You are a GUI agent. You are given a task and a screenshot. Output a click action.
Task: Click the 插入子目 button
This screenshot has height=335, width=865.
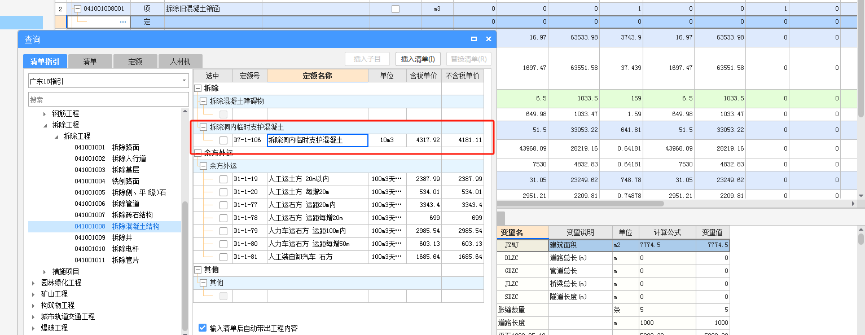pos(367,59)
